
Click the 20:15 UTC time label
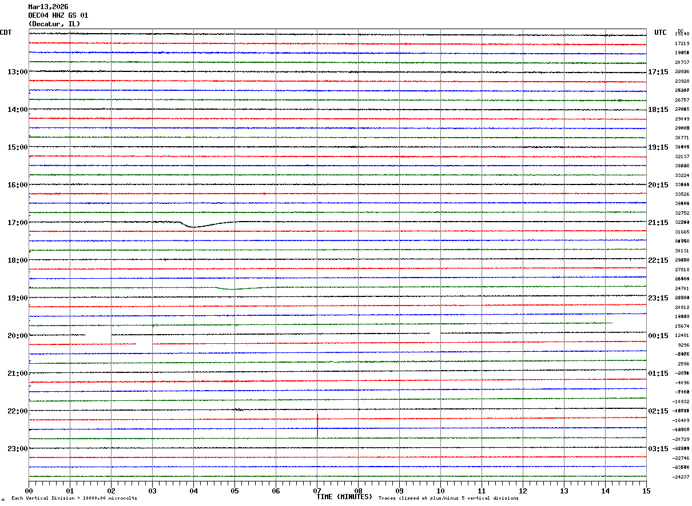point(658,185)
